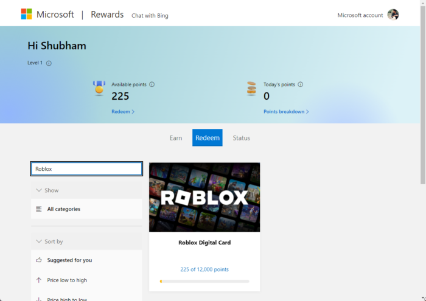Click the Redeem link under Available points
This screenshot has height=301, width=426.
[122, 112]
